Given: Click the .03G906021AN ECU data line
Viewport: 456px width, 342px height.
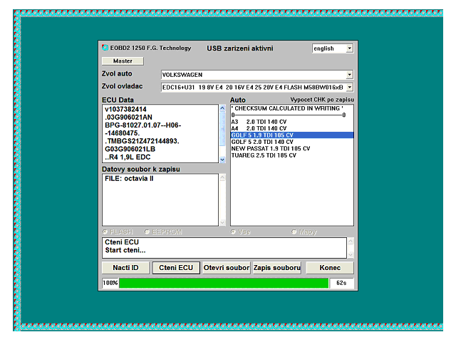Looking at the screenshot, I should coord(128,117).
